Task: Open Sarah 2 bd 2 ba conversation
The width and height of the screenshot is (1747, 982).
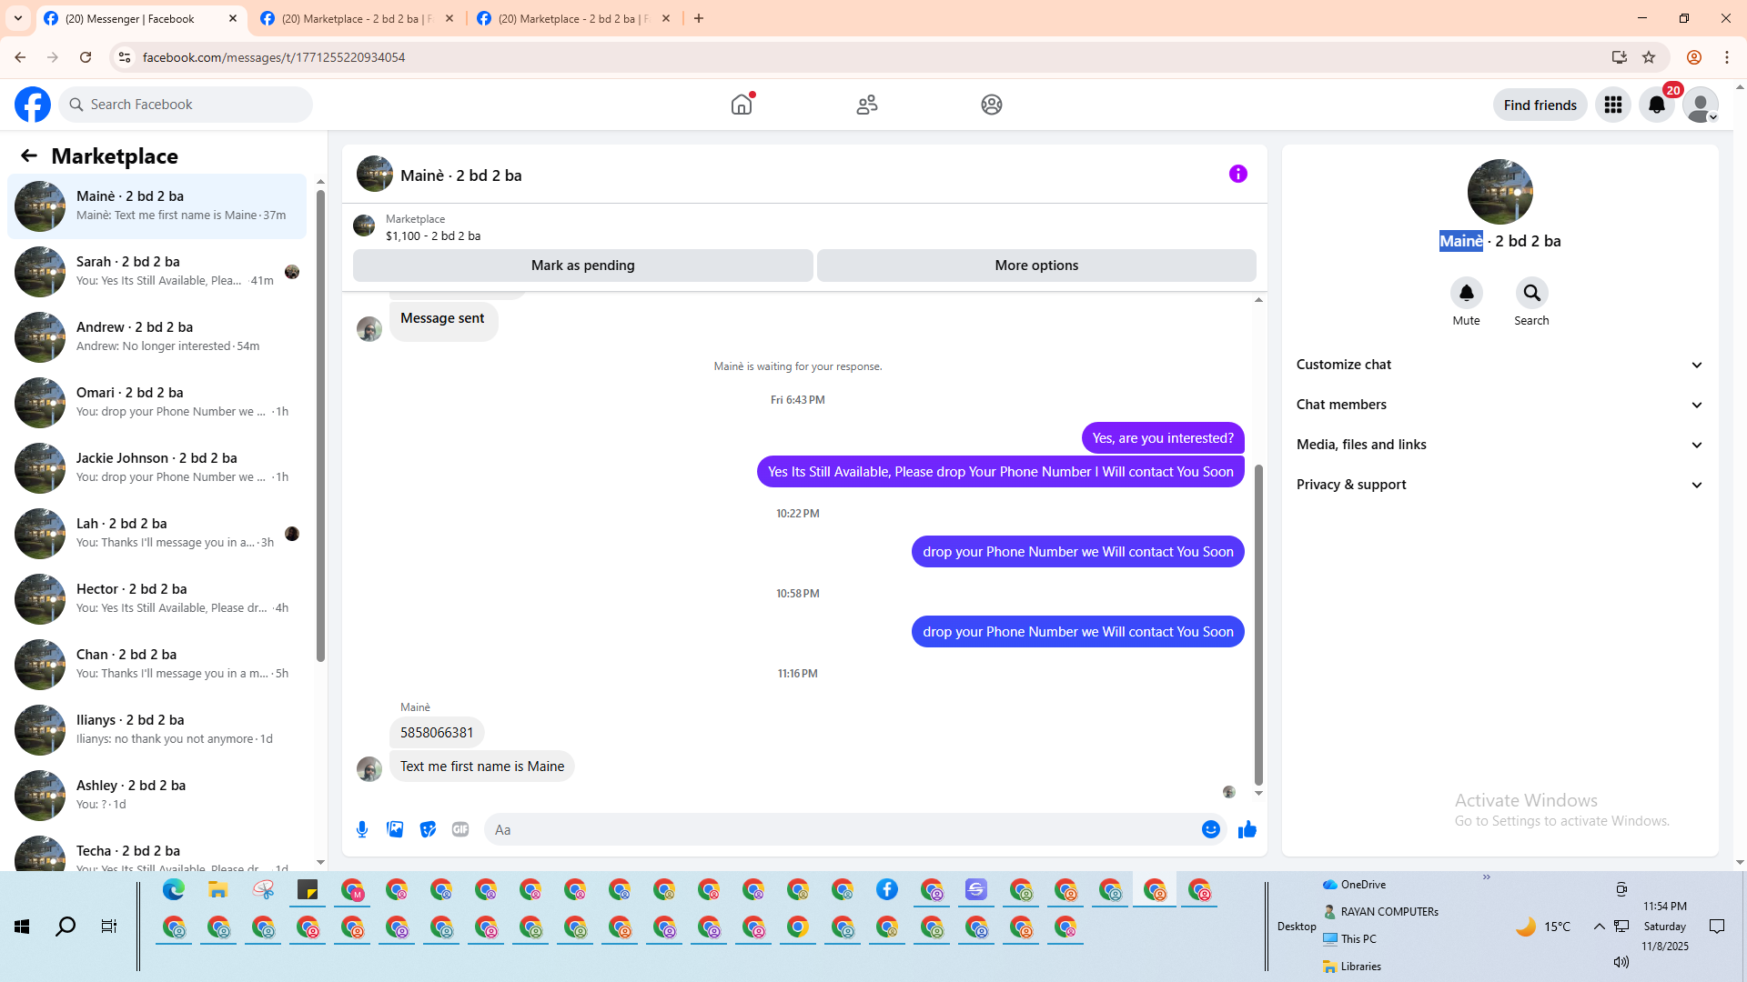Action: point(159,271)
